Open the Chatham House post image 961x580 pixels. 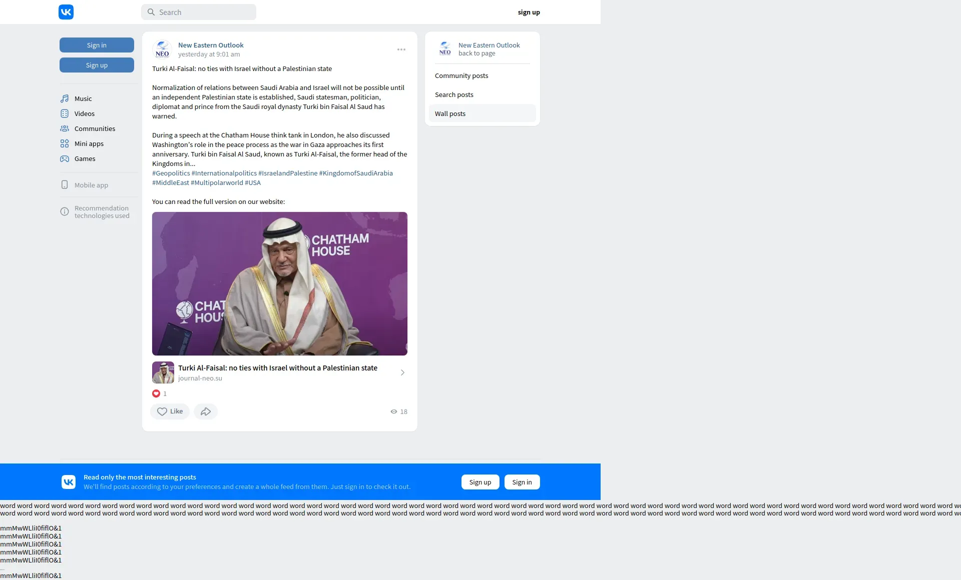point(280,283)
